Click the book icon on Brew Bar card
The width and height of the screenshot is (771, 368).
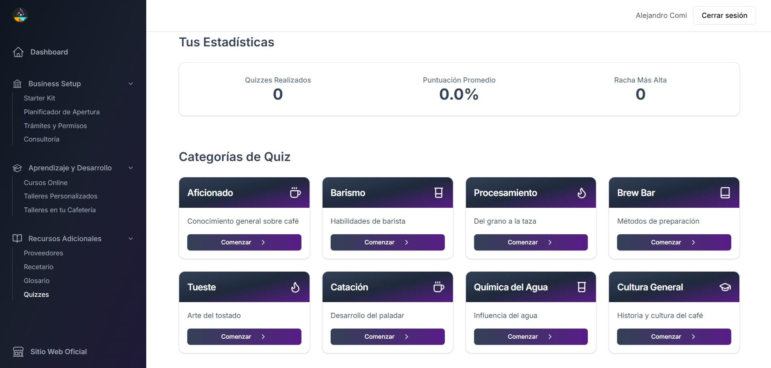click(x=725, y=193)
